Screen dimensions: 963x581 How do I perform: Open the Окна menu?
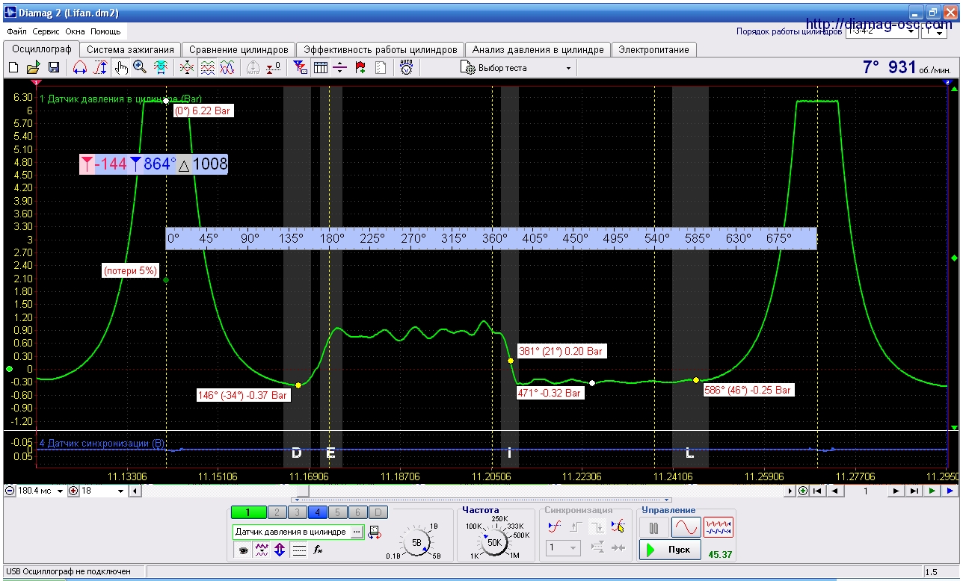[75, 32]
